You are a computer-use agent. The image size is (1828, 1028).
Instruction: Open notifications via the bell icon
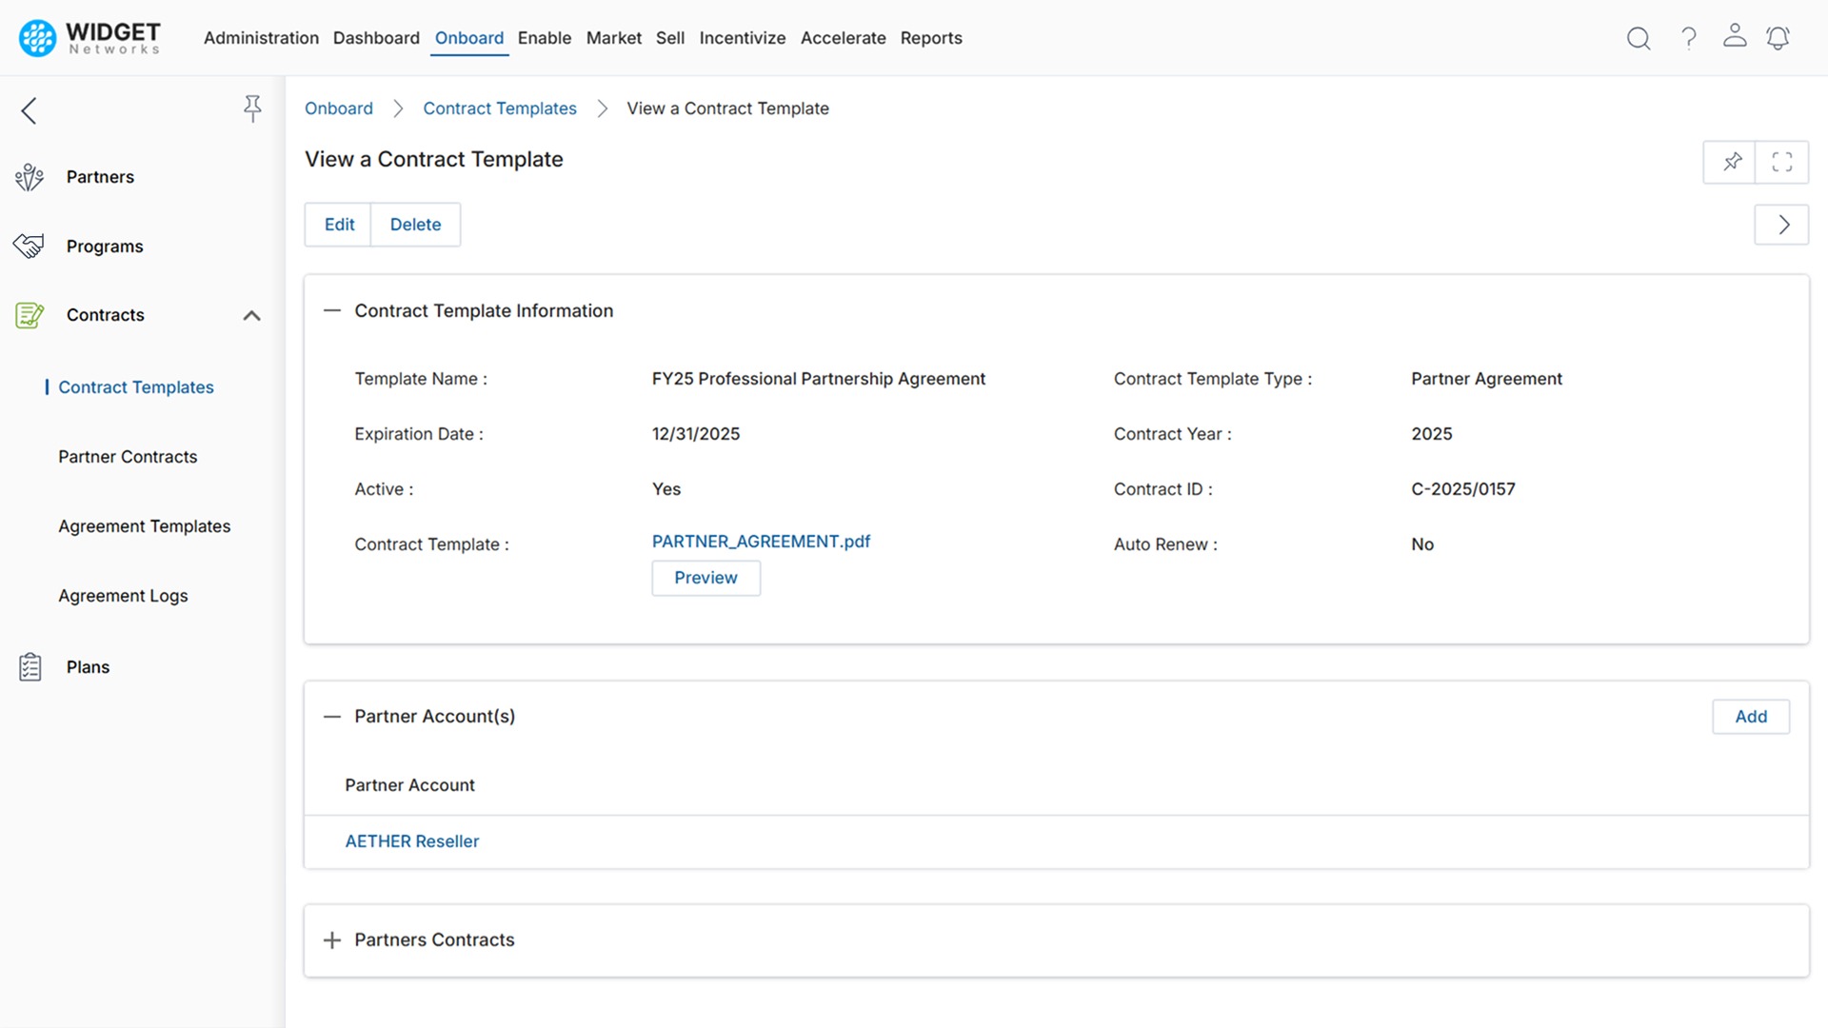pyautogui.click(x=1778, y=38)
